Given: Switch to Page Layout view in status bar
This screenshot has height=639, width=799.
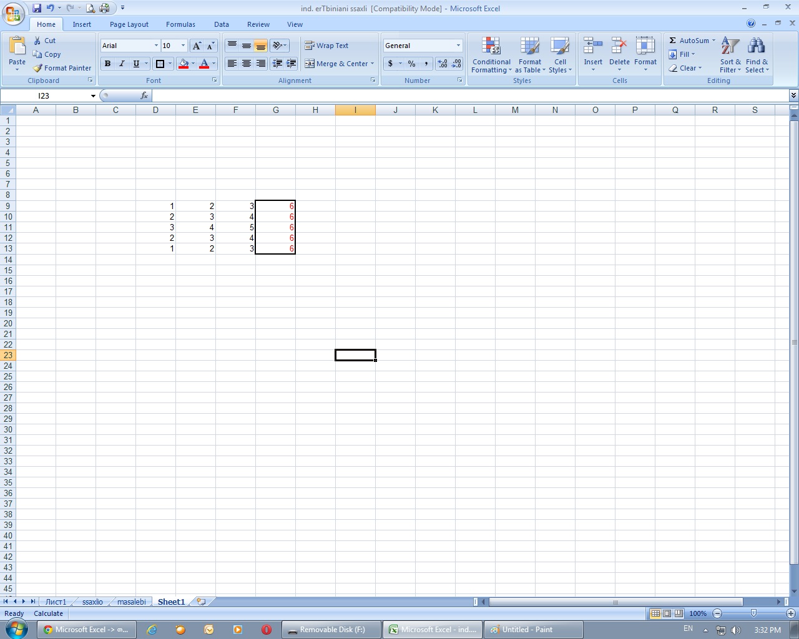Looking at the screenshot, I should pos(667,613).
